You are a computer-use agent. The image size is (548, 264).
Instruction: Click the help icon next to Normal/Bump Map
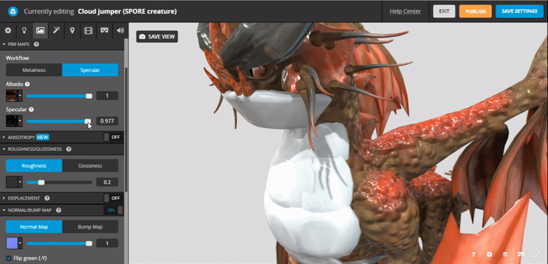coord(59,210)
